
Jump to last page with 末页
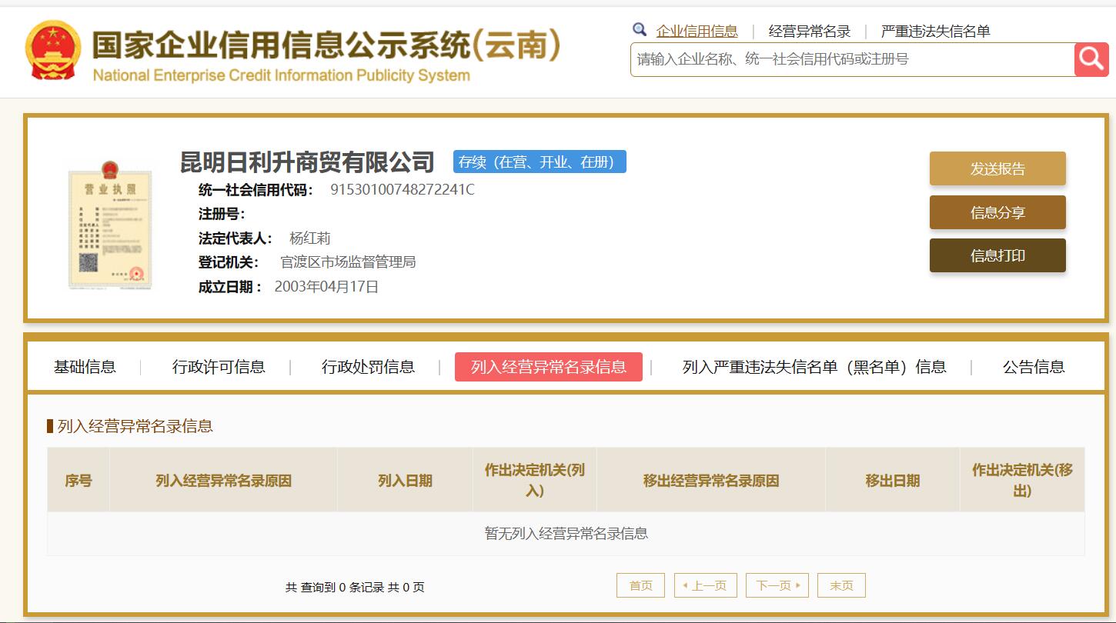point(841,585)
